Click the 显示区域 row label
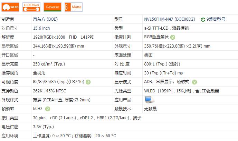This screenshot has height=141, width=238. 10,46
